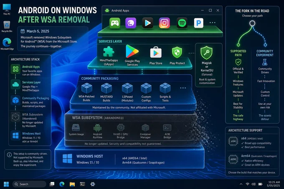Click the ADB Bridge terminal icon
This screenshot has width=284, height=189.
coord(167,128)
